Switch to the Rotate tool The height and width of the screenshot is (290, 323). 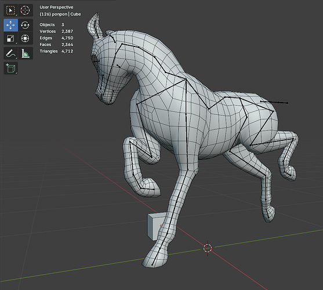pos(26,25)
